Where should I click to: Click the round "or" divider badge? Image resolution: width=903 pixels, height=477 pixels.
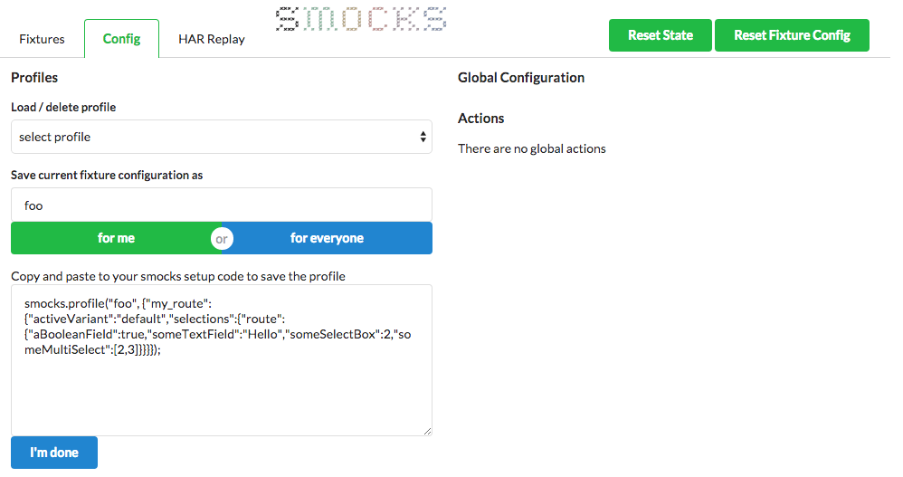(222, 239)
